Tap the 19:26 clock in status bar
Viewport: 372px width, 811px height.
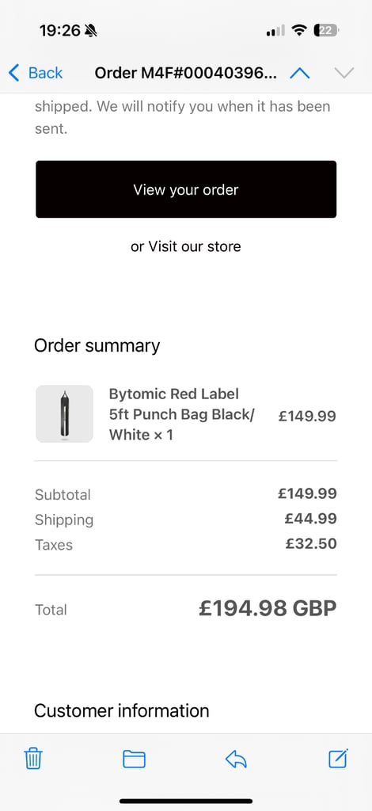[x=60, y=31]
